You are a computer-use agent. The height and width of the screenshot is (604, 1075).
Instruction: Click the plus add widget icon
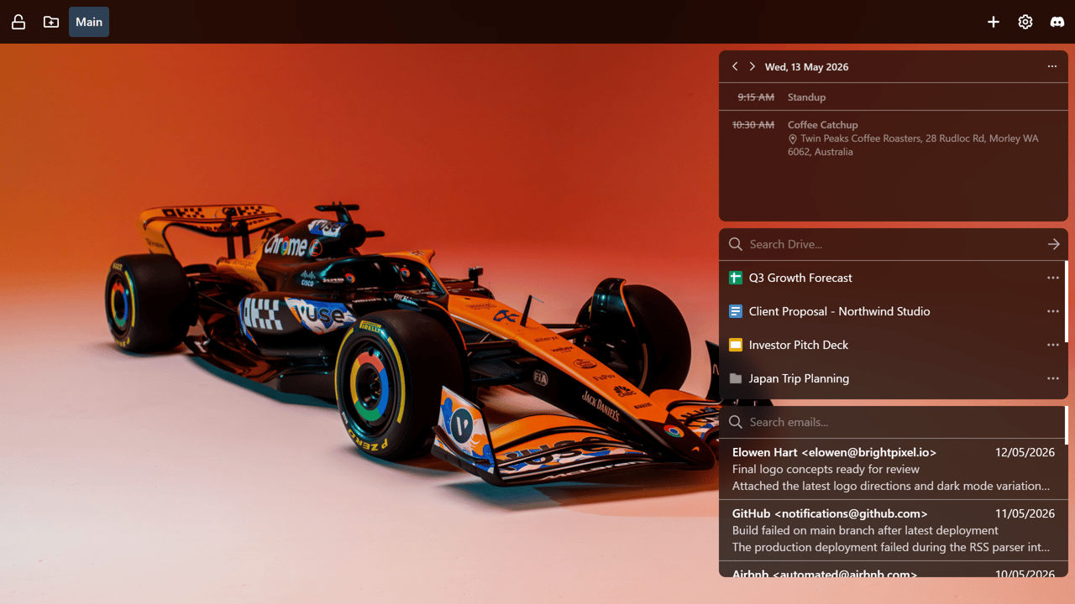click(x=994, y=22)
